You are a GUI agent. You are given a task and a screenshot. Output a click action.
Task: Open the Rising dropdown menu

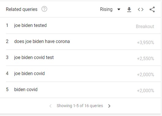[x=110, y=9]
